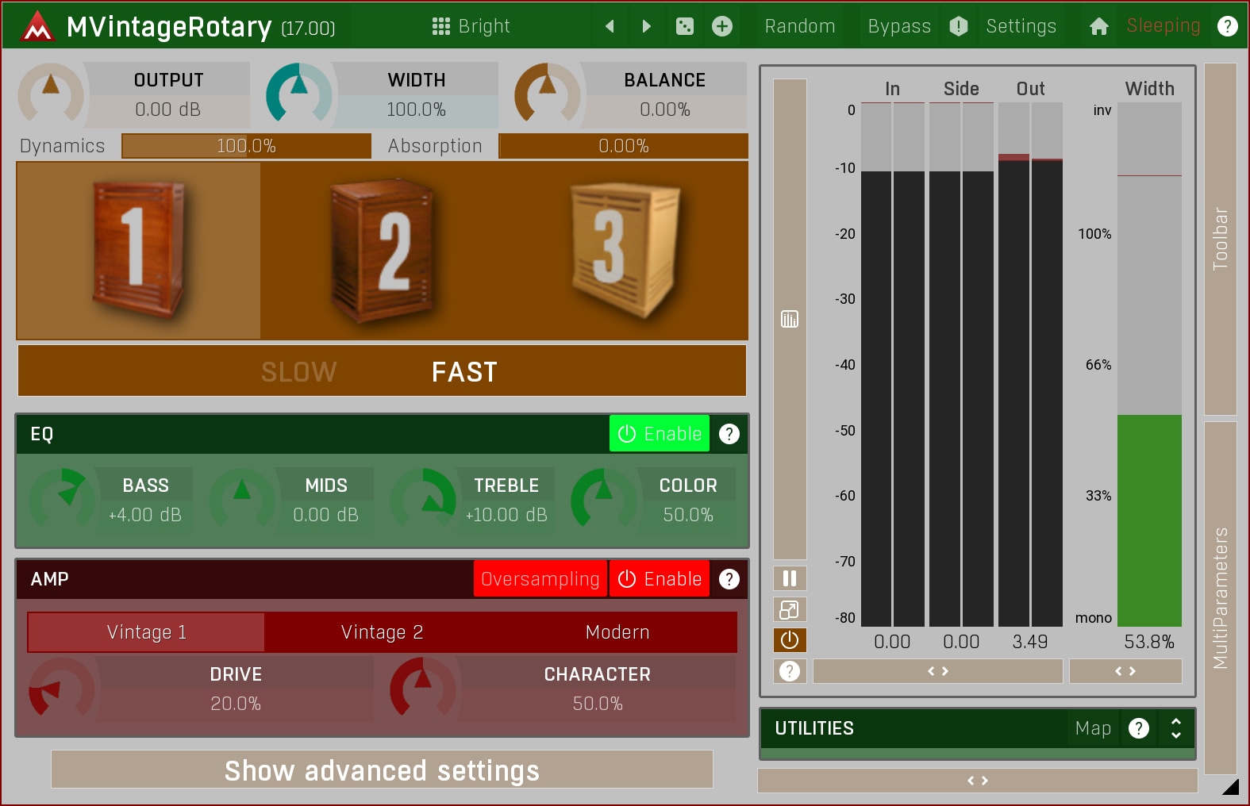The width and height of the screenshot is (1250, 806).
Task: Go to the next preset arrow
Action: point(646,26)
